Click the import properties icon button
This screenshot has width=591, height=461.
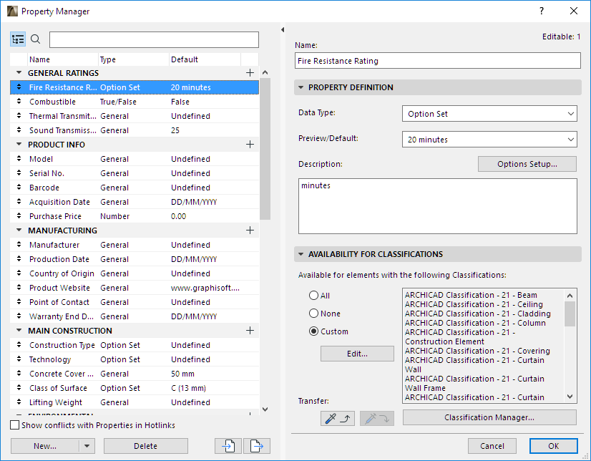228,446
